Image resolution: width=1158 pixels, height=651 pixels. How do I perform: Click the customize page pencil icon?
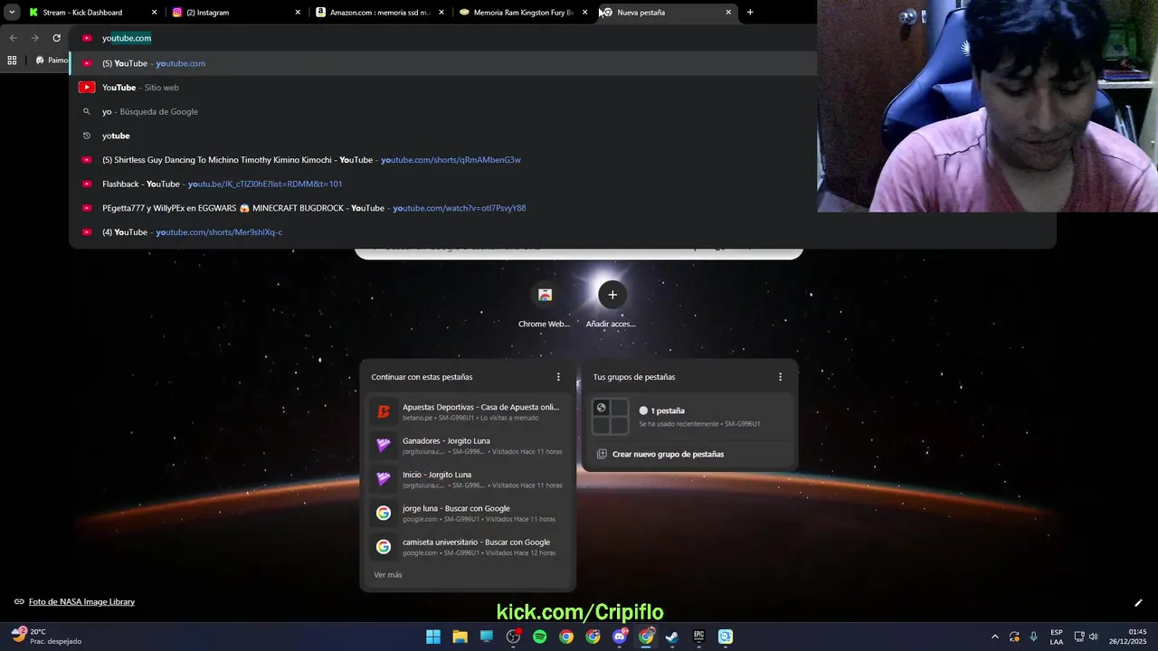1138,603
